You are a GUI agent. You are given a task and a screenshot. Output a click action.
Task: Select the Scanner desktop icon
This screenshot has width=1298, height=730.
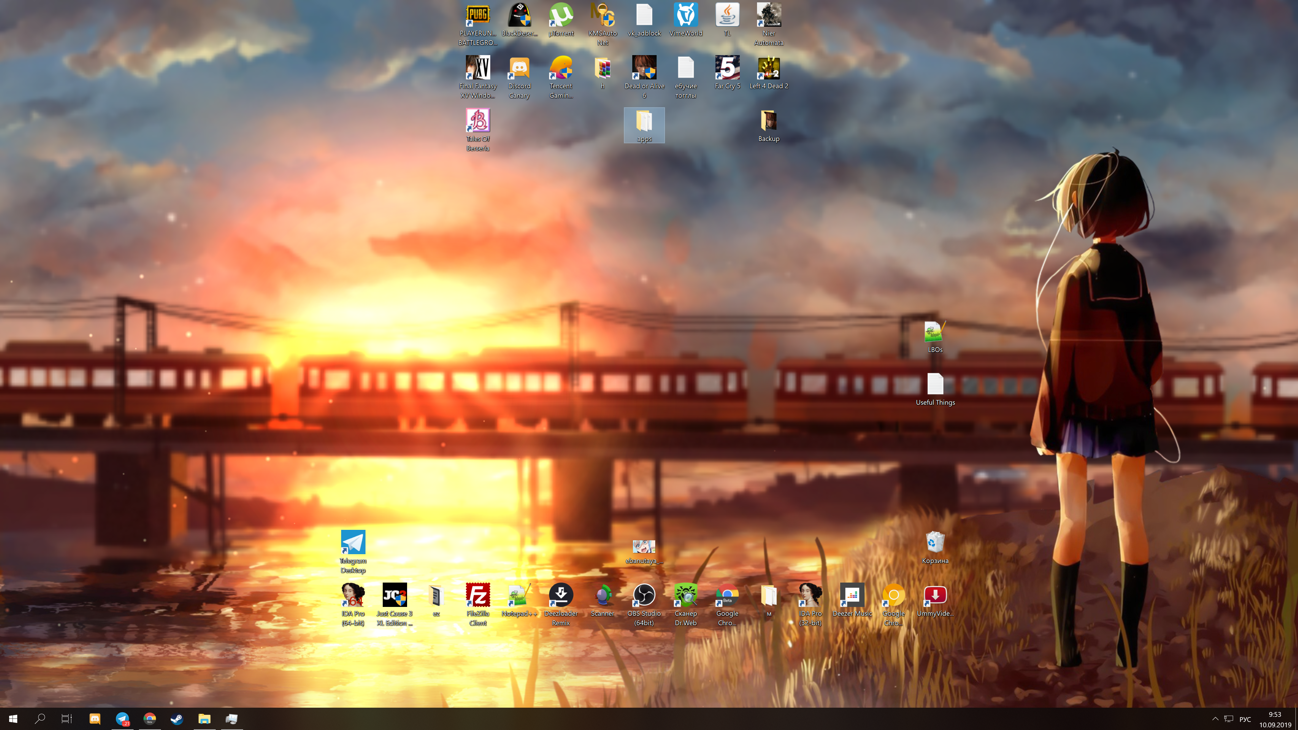point(603,600)
